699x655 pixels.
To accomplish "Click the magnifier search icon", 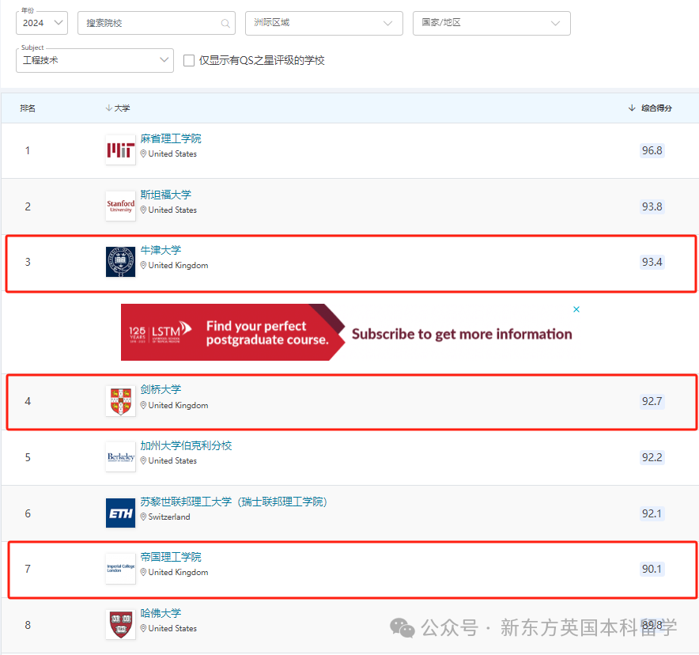I will tap(225, 23).
